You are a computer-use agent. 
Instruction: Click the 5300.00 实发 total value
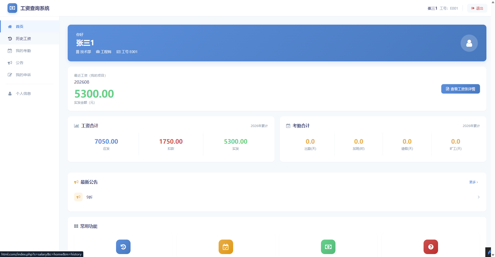tap(236, 141)
